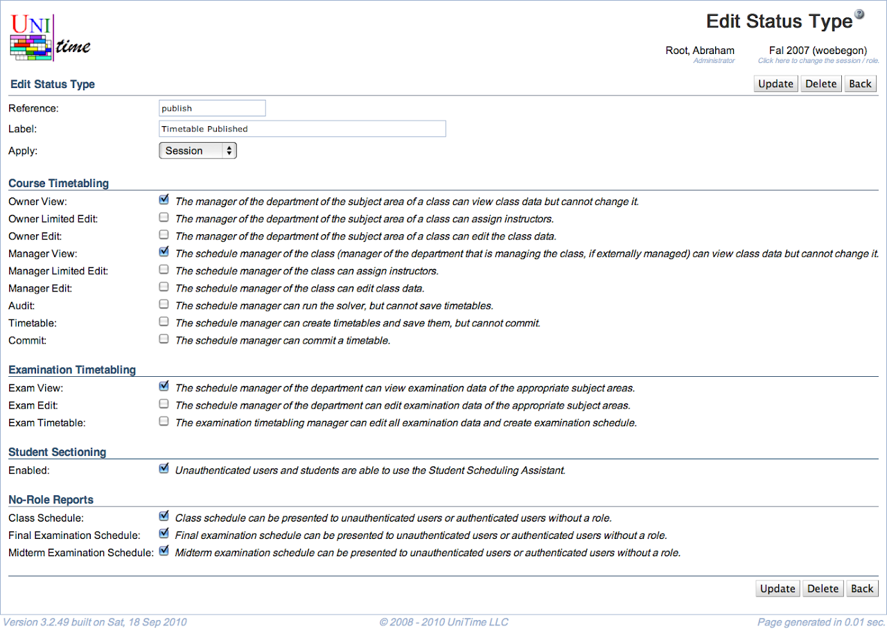
Task: Click the top Delete button
Action: pos(821,84)
